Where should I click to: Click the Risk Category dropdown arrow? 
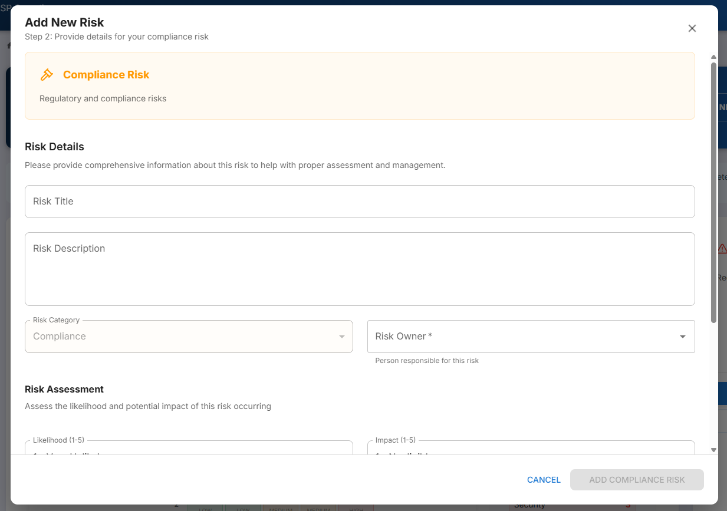click(x=341, y=337)
